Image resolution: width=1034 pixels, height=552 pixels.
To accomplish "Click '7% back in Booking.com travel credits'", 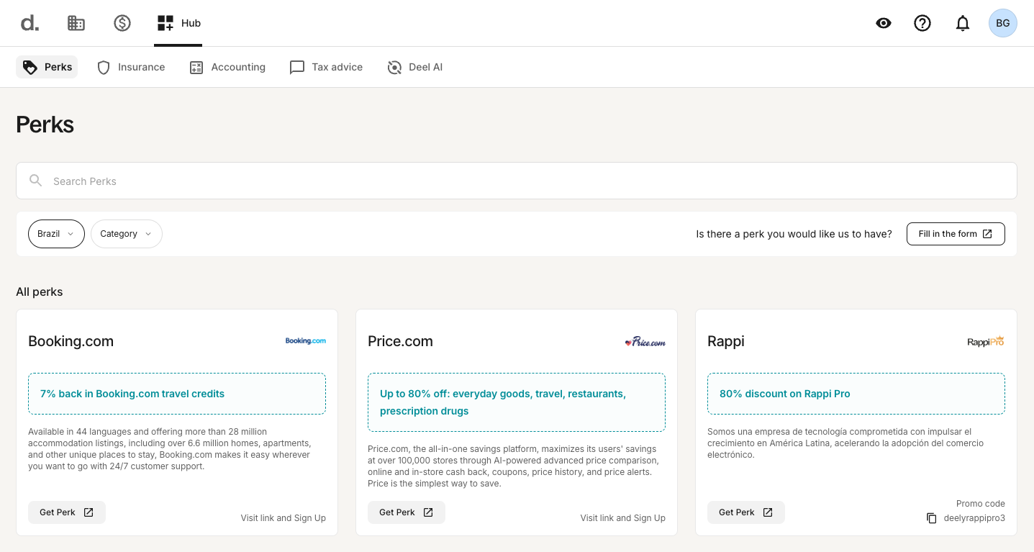I will coord(132,394).
